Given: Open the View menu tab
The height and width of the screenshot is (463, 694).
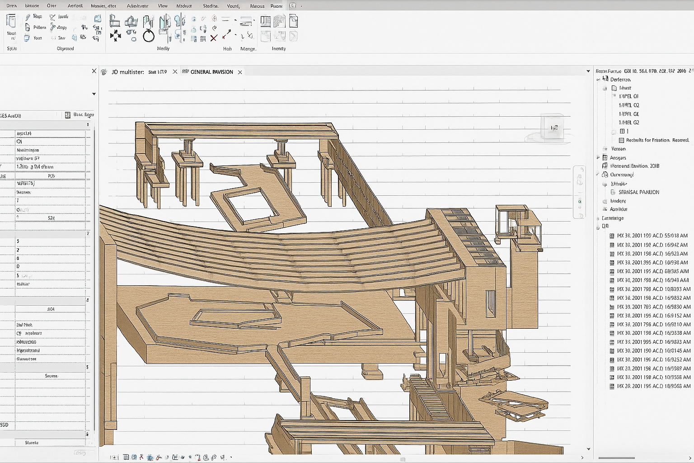Looking at the screenshot, I should pos(163,6).
